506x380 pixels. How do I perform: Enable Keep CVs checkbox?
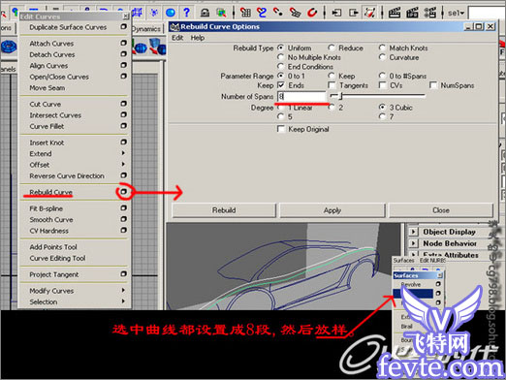click(x=383, y=85)
